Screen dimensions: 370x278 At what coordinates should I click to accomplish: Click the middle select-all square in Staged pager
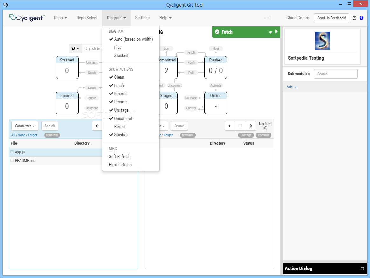[240, 126]
